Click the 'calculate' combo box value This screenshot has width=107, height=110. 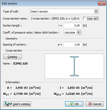click(x=70, y=32)
